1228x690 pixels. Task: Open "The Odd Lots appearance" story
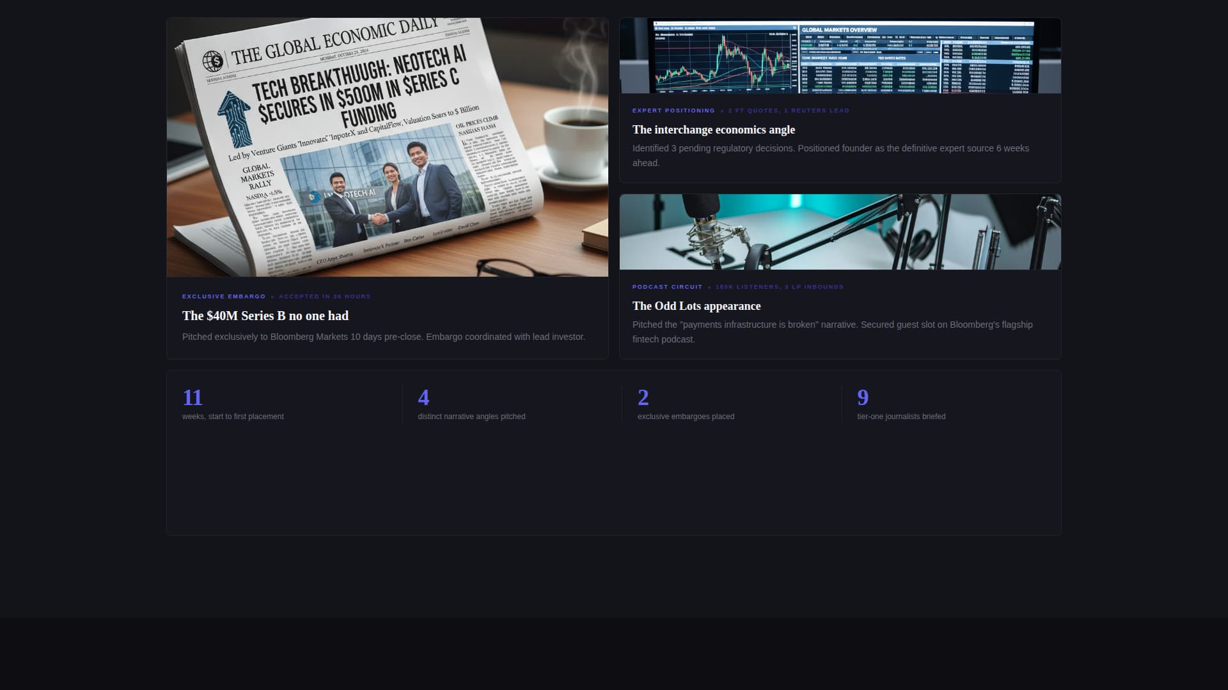(696, 306)
